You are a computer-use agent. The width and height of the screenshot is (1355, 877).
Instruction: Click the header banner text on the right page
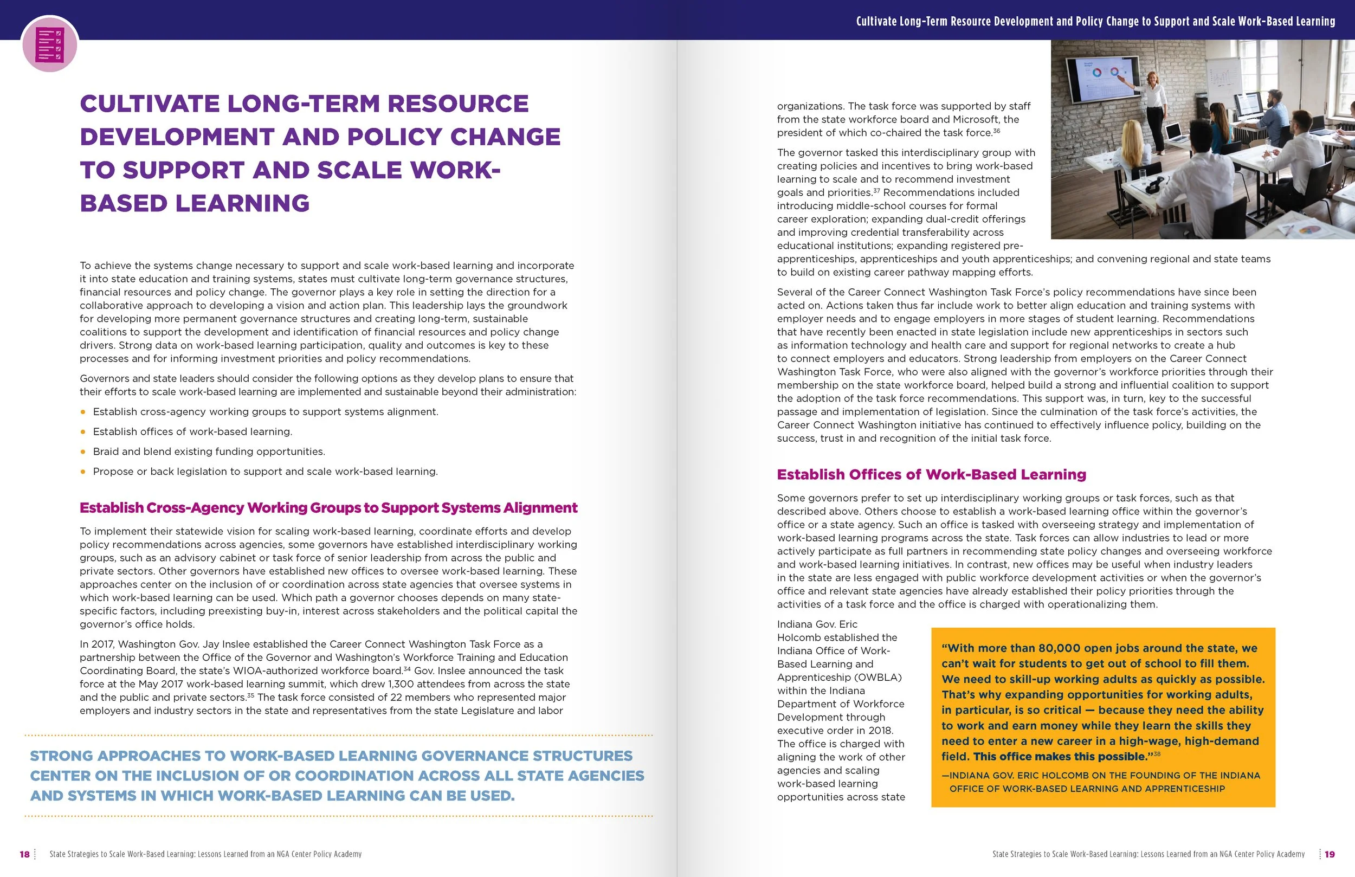pyautogui.click(x=1095, y=22)
